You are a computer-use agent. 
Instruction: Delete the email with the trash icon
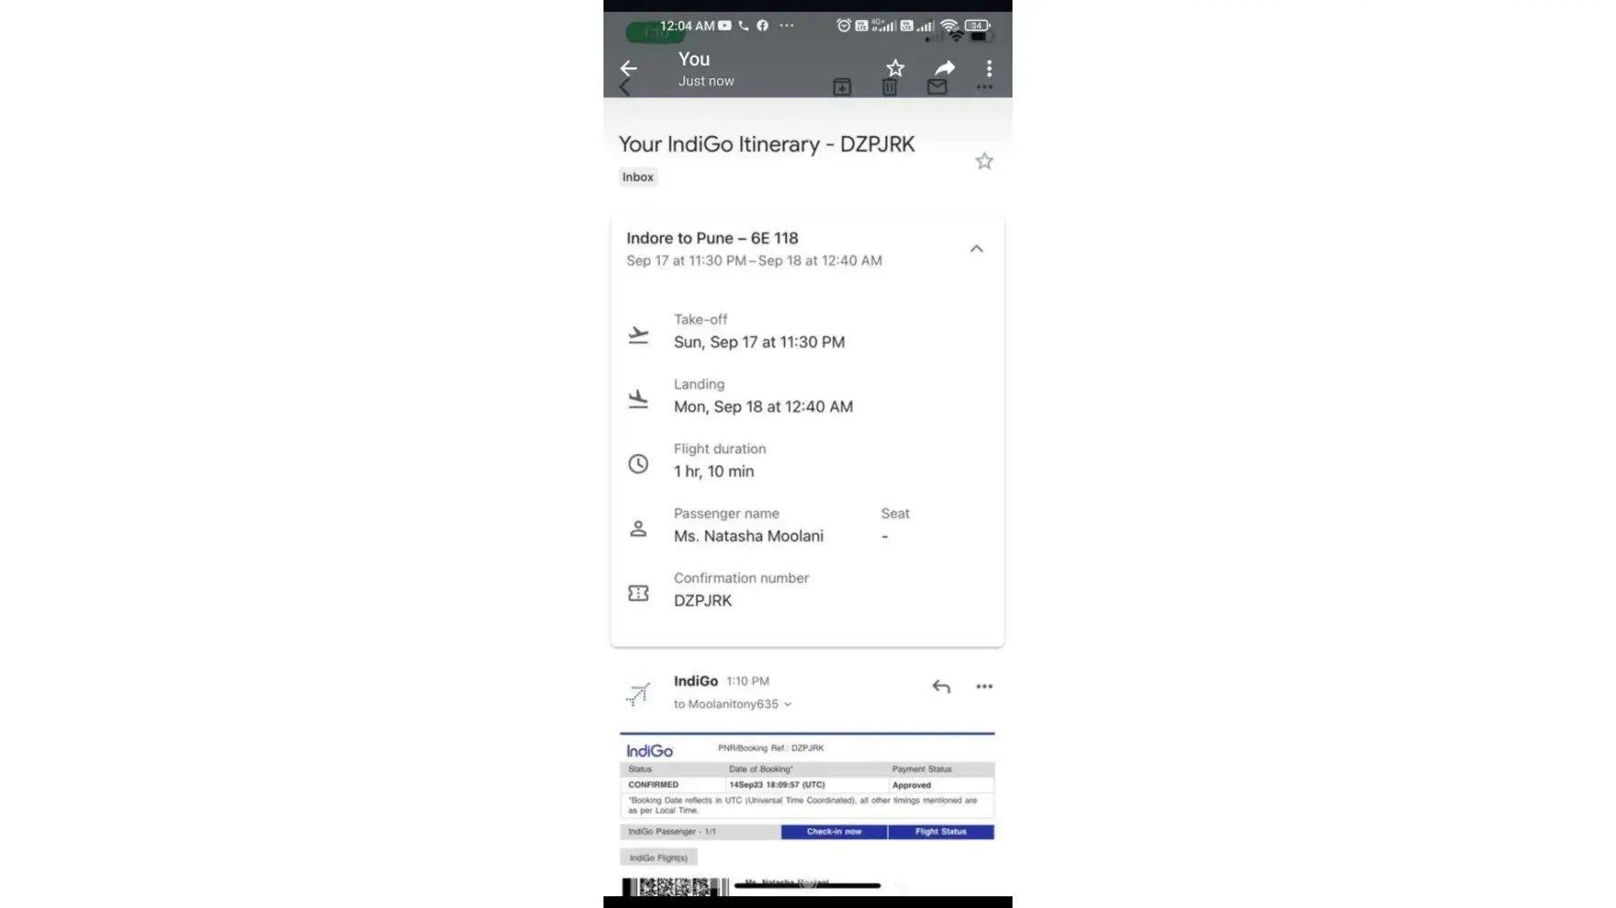pyautogui.click(x=890, y=87)
